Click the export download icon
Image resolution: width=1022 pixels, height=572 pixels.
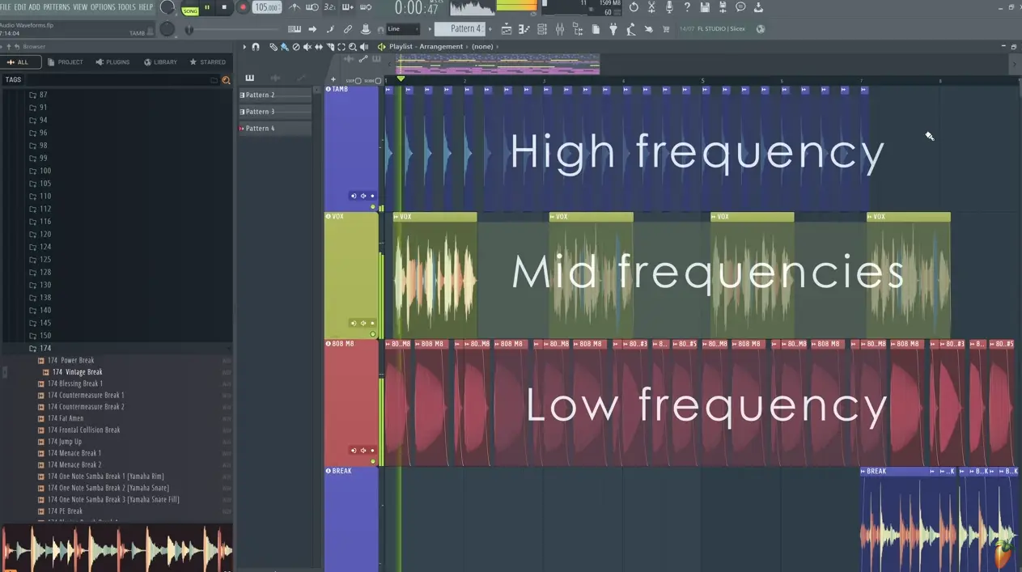click(x=758, y=7)
